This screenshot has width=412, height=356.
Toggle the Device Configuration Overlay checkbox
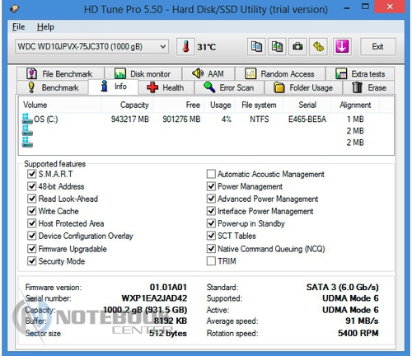click(x=32, y=236)
